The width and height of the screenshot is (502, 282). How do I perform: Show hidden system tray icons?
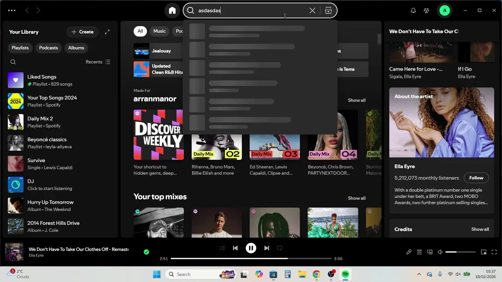click(419, 274)
